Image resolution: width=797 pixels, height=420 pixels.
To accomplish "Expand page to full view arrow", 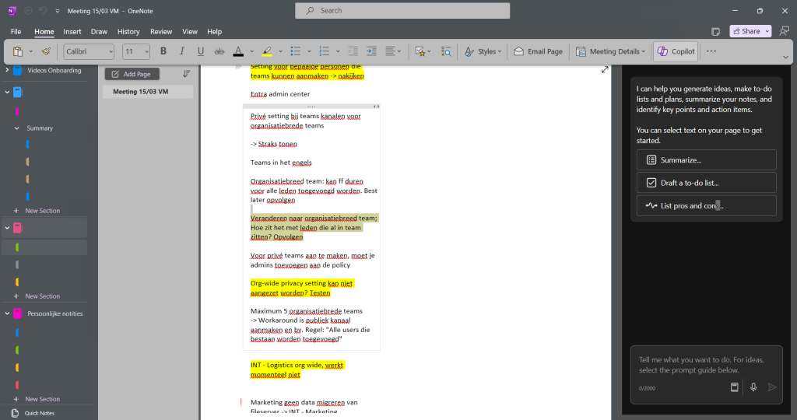I will pyautogui.click(x=604, y=69).
